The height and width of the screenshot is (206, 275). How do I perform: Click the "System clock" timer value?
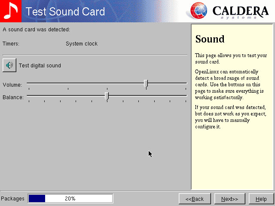(82, 44)
